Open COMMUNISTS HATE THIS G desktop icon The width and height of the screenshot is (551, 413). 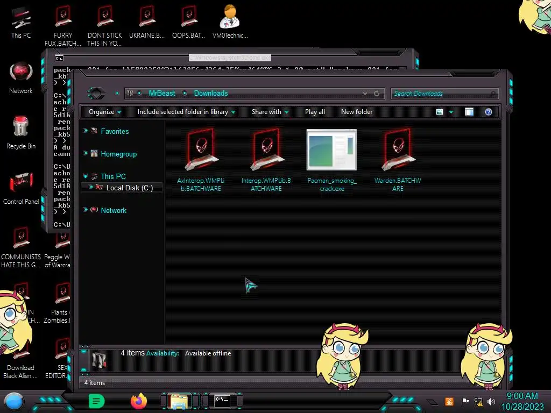click(21, 247)
